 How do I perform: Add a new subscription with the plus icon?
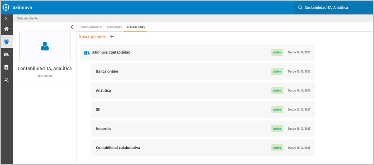[112, 37]
